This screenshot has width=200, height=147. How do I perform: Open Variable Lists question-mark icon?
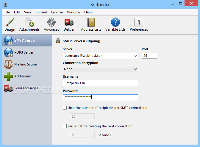click(115, 24)
